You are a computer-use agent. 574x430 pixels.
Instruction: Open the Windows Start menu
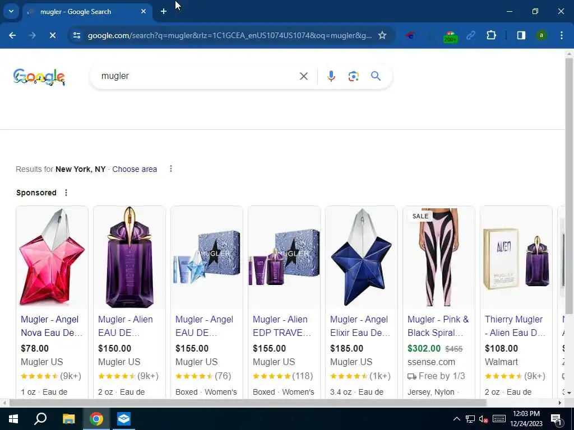point(13,419)
